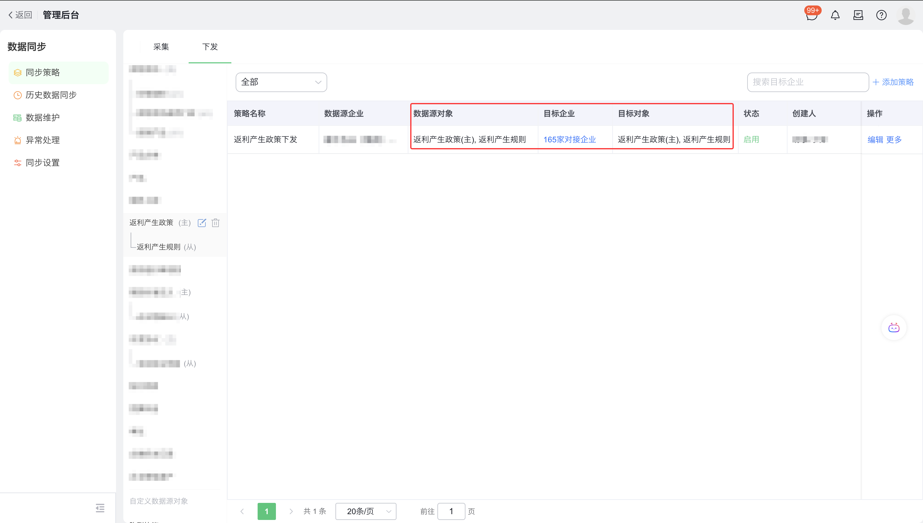Click edit icon next to 返利产生政策

[202, 223]
